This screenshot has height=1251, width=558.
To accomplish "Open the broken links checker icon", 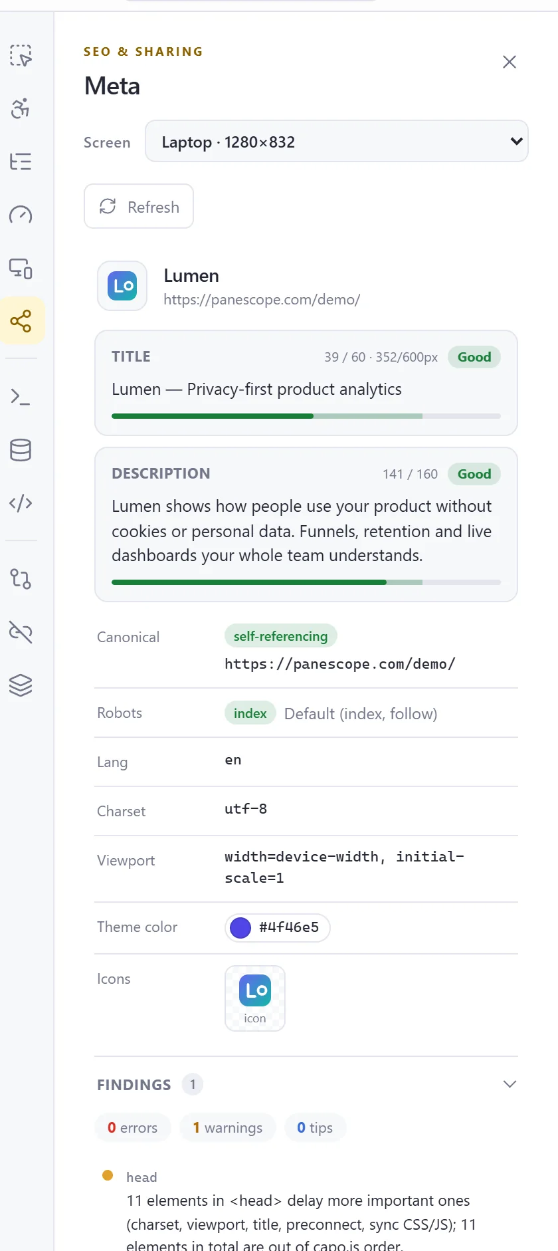I will [x=21, y=632].
